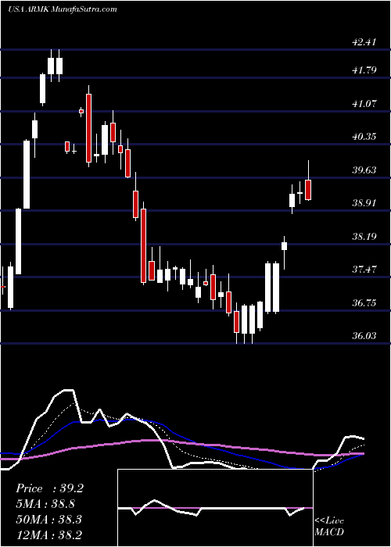Click the 42.41 price level label

click(x=364, y=42)
